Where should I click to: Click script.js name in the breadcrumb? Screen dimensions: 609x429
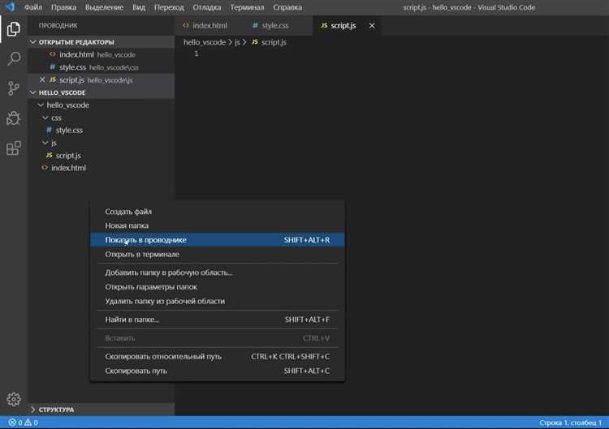point(274,42)
